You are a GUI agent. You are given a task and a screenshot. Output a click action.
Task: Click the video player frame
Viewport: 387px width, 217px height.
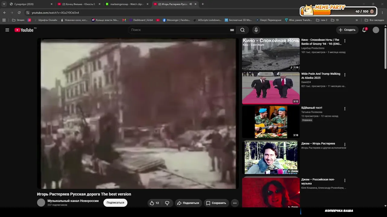tap(138, 113)
